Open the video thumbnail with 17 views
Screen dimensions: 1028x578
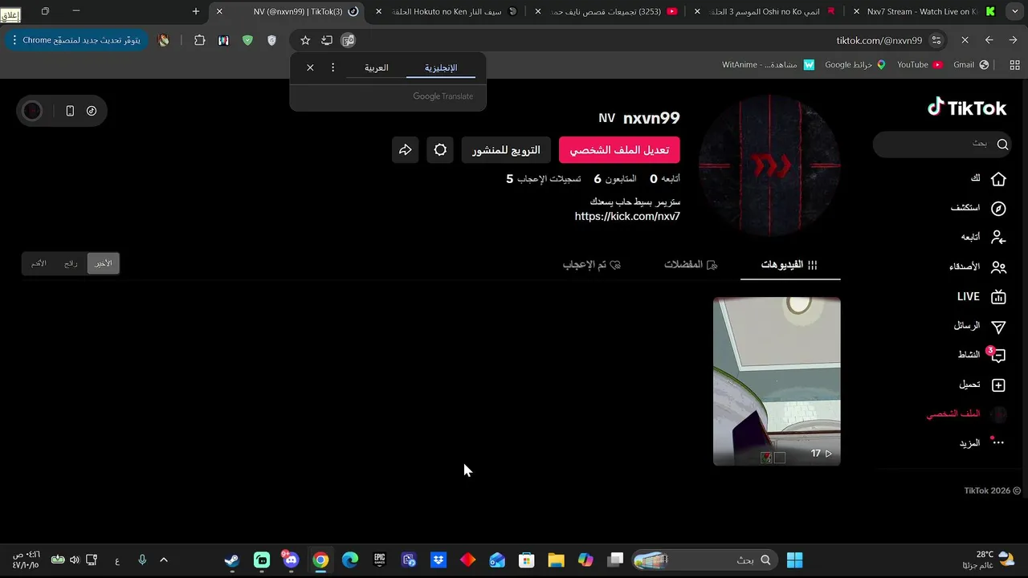777,381
